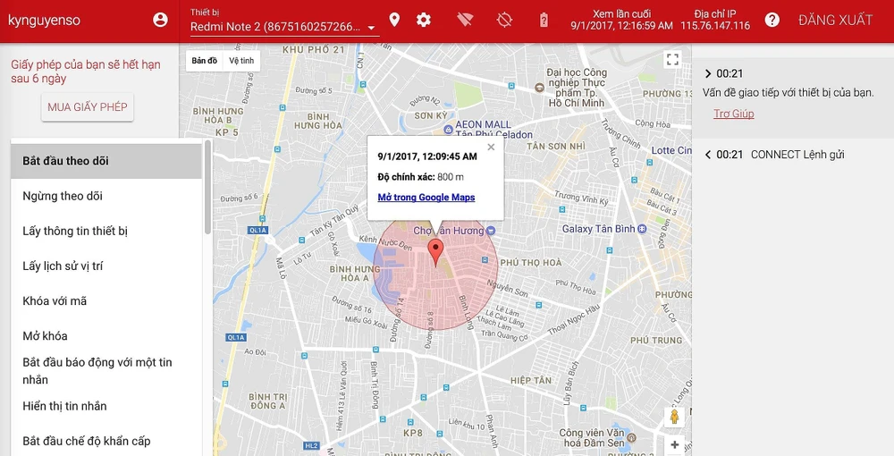Screen dimensions: 894x456
Task: Select Bắt đầu theo dõi command
Action: [106, 161]
